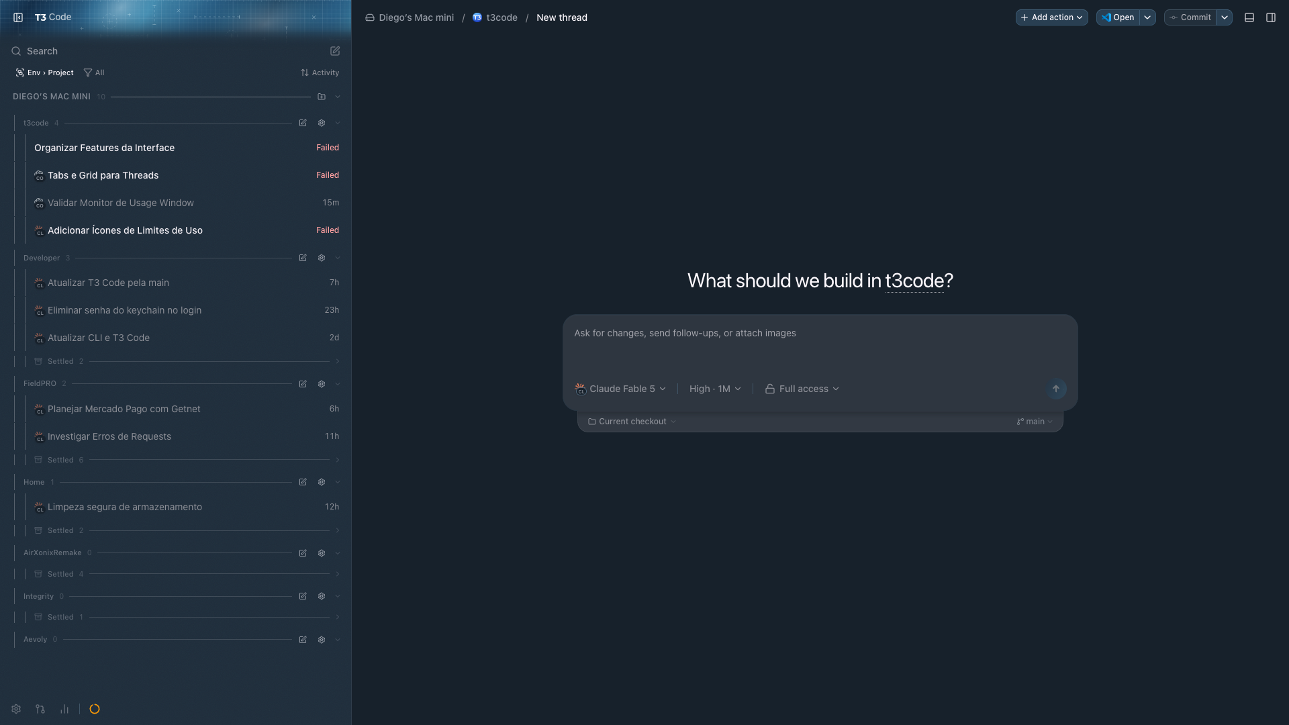Collapse the Diego's Mac mini section
This screenshot has width=1289, height=725.
338,97
